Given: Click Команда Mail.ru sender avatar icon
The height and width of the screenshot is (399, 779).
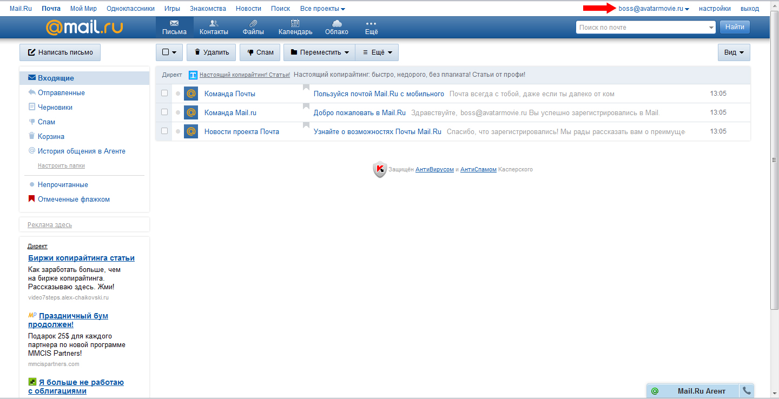Looking at the screenshot, I should 191,112.
